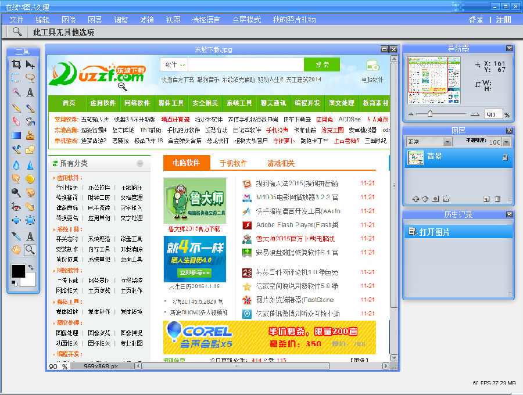Swap foreground and background colors
Viewport: 523px width, 395px height.
pyautogui.click(x=31, y=267)
